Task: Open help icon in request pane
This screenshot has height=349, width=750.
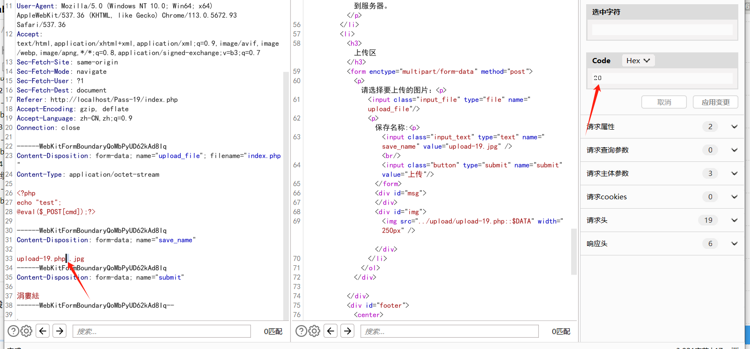Action: click(14, 331)
